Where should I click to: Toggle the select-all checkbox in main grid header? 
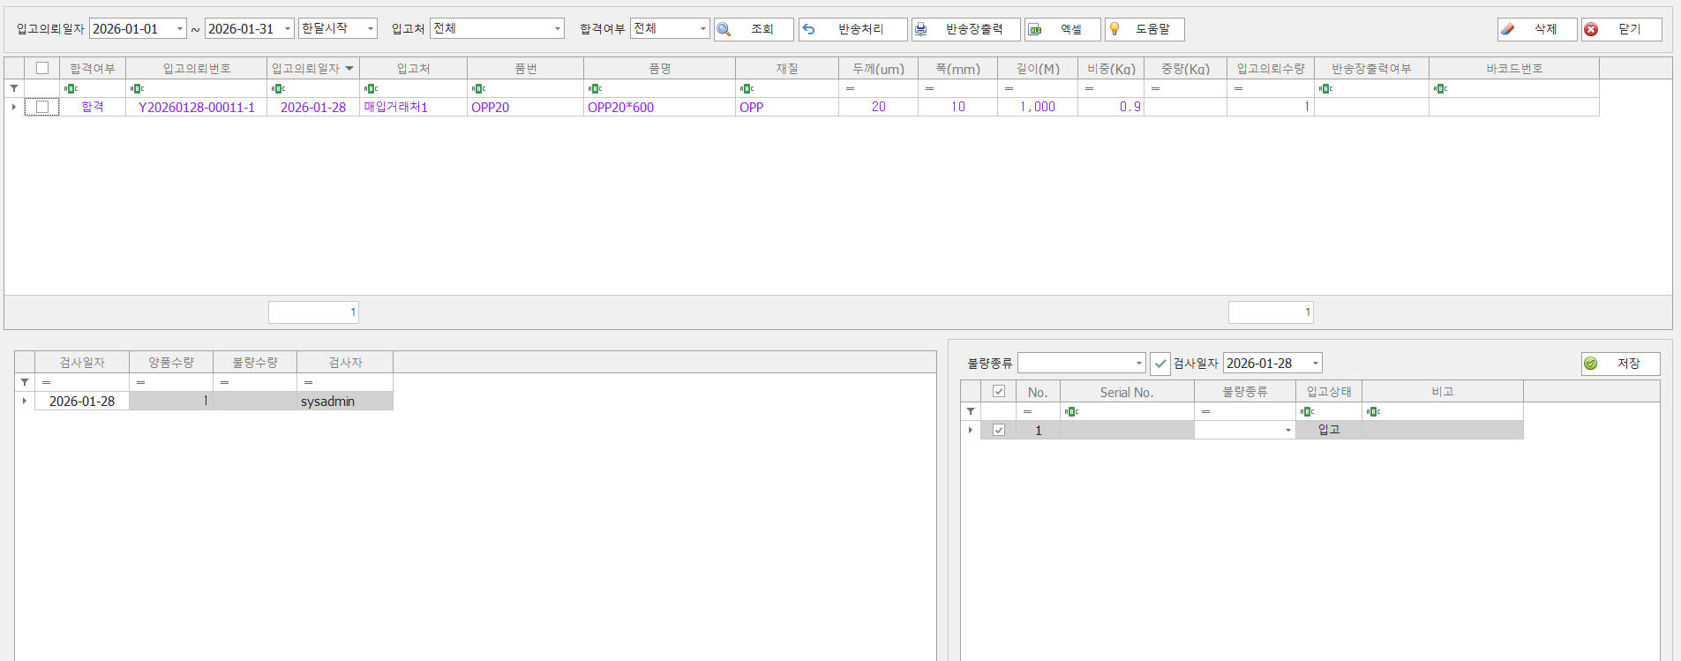pyautogui.click(x=42, y=68)
